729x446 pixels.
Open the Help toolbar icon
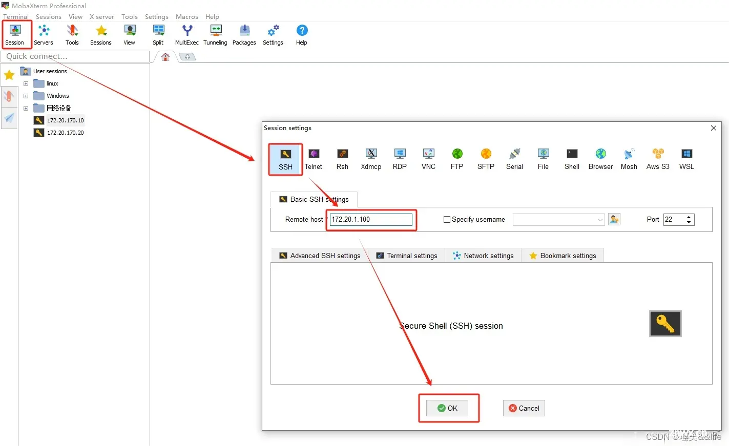point(302,34)
